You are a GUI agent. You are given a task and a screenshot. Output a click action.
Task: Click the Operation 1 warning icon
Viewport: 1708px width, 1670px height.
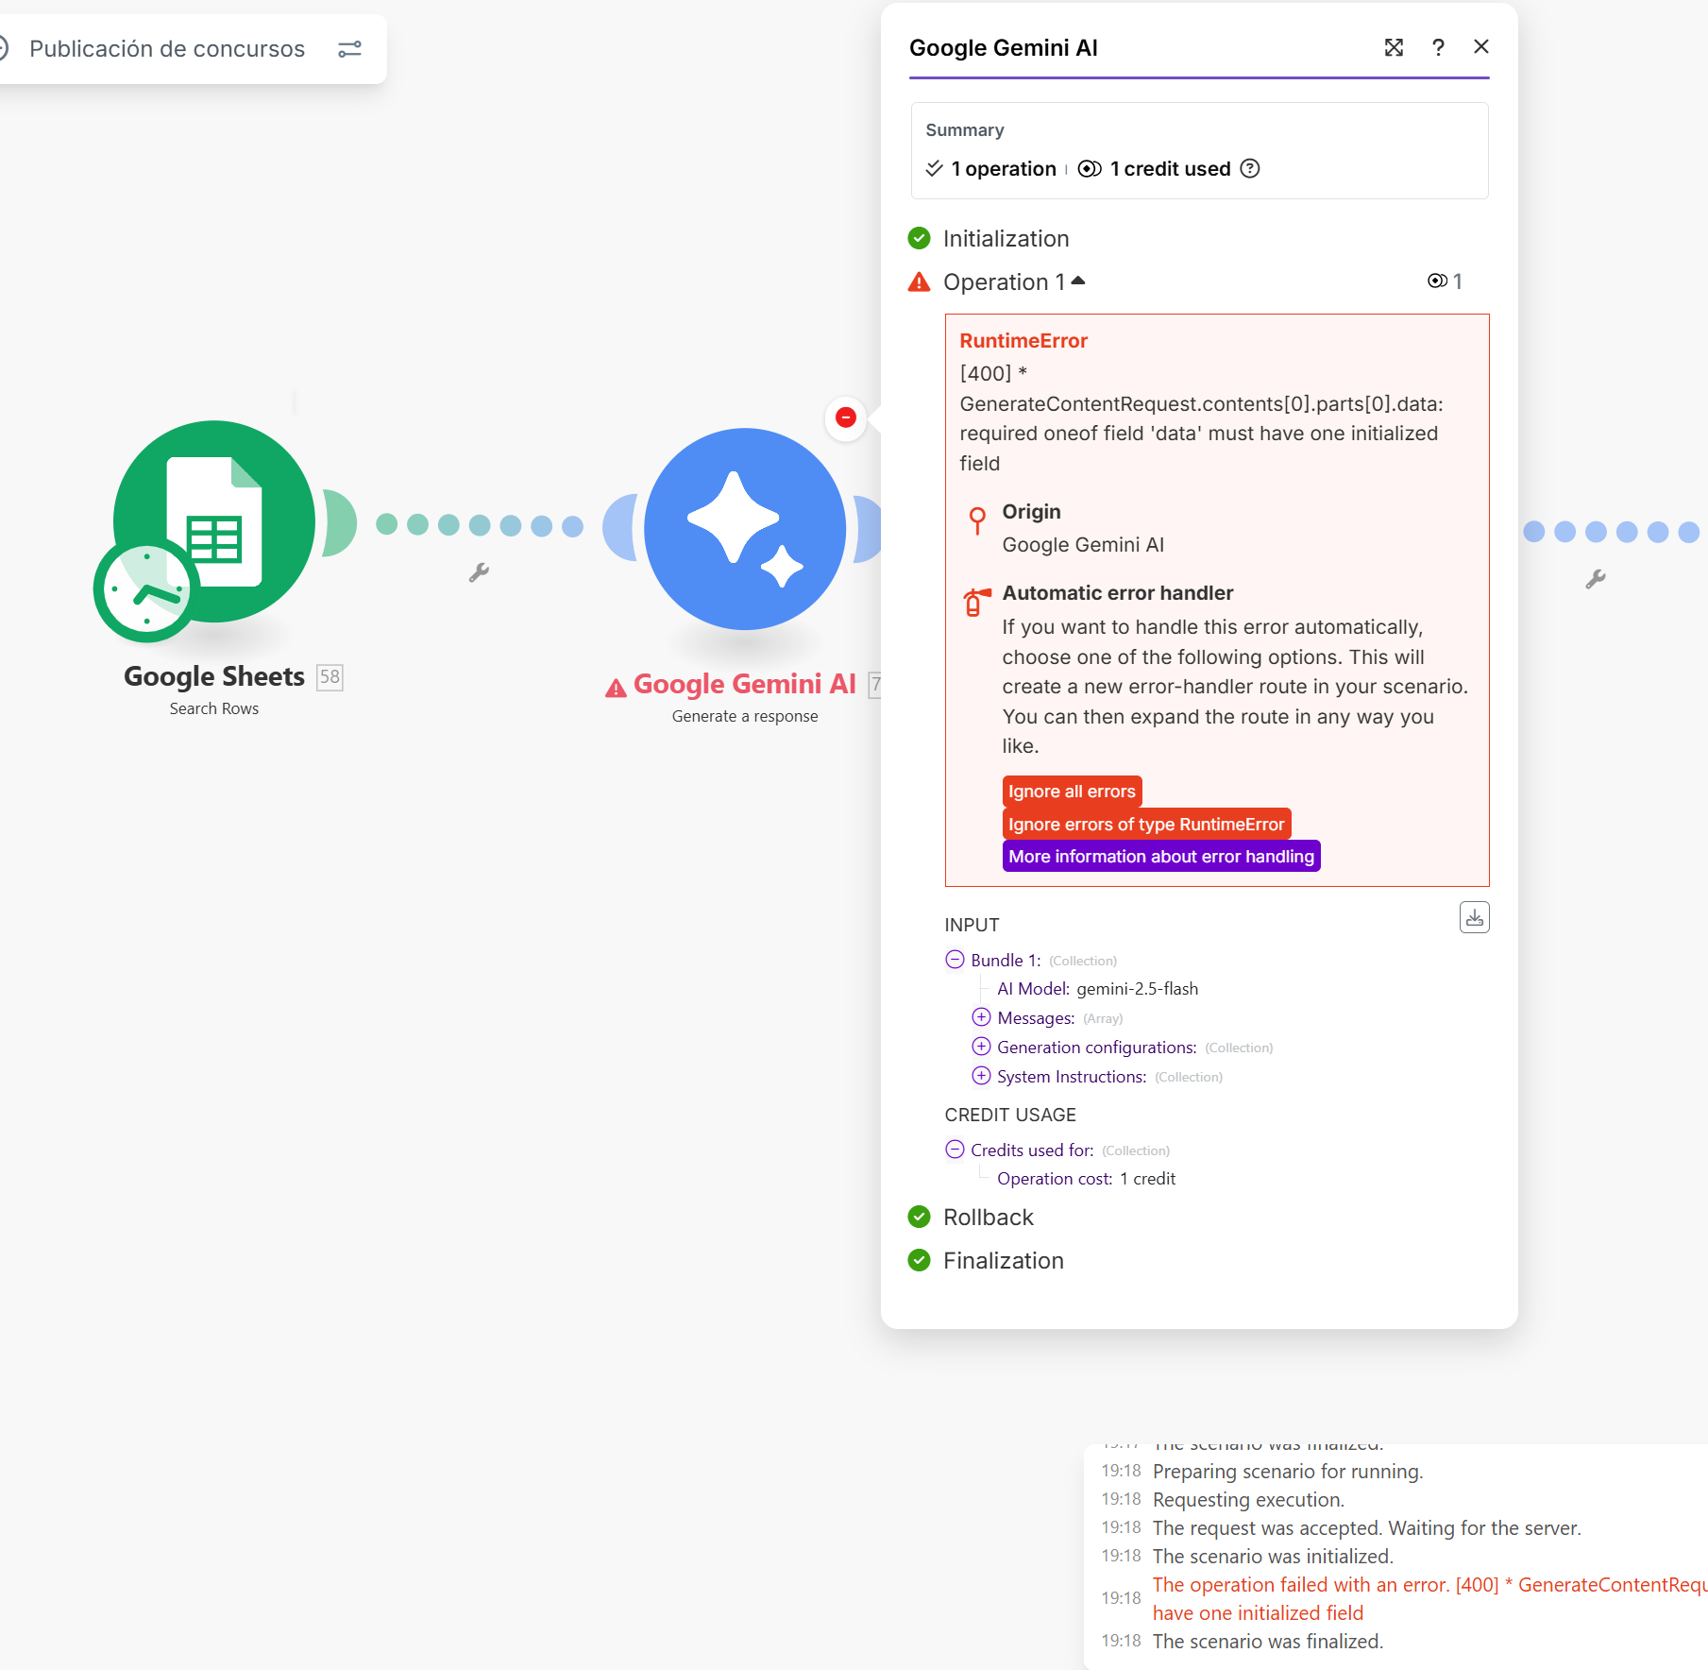click(919, 281)
